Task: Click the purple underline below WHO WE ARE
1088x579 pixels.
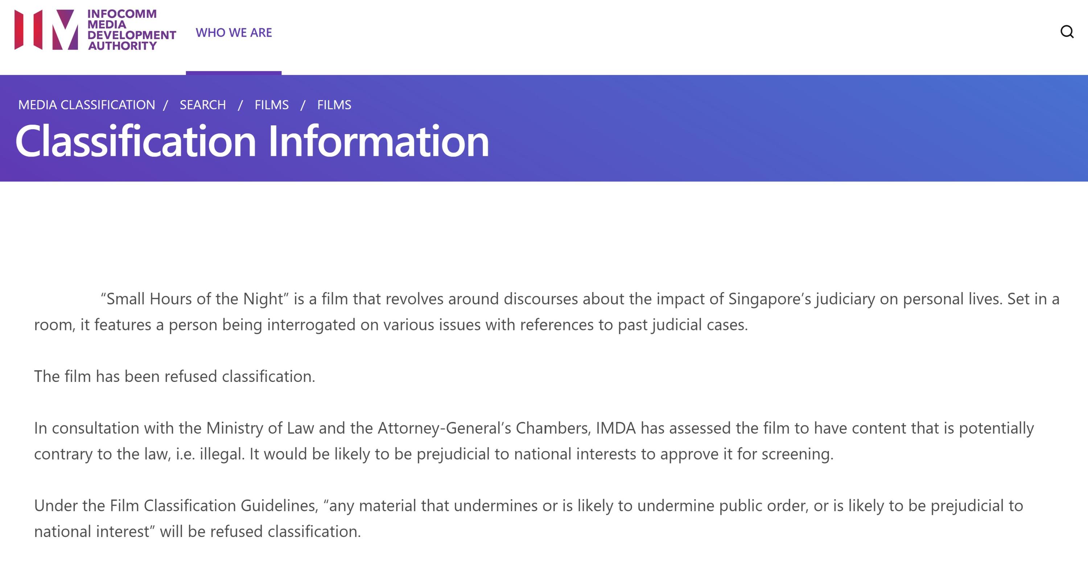Action: [234, 73]
